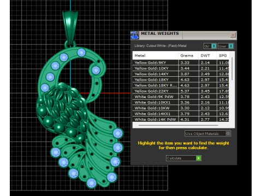Click the 2.12 DWT cell
Image resolution: width=262 pixels, height=196 pixels.
(x=207, y=108)
